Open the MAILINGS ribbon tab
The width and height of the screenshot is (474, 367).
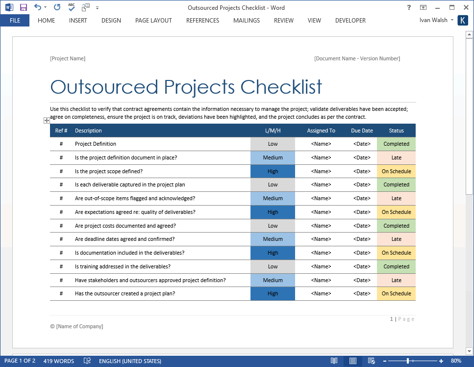(246, 21)
